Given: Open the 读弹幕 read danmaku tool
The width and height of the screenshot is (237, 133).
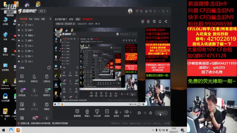Looking at the screenshot, I should point(22,106).
